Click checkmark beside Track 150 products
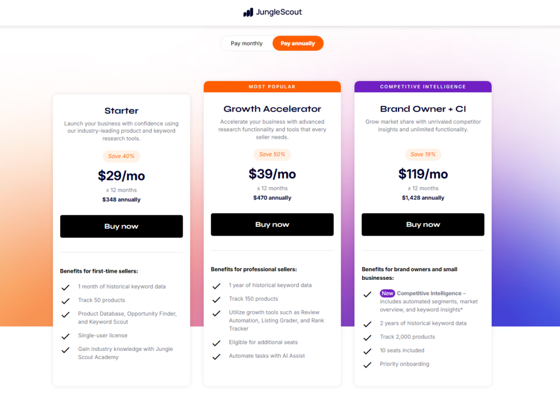Screen dimensions: 560x393 tap(216, 300)
